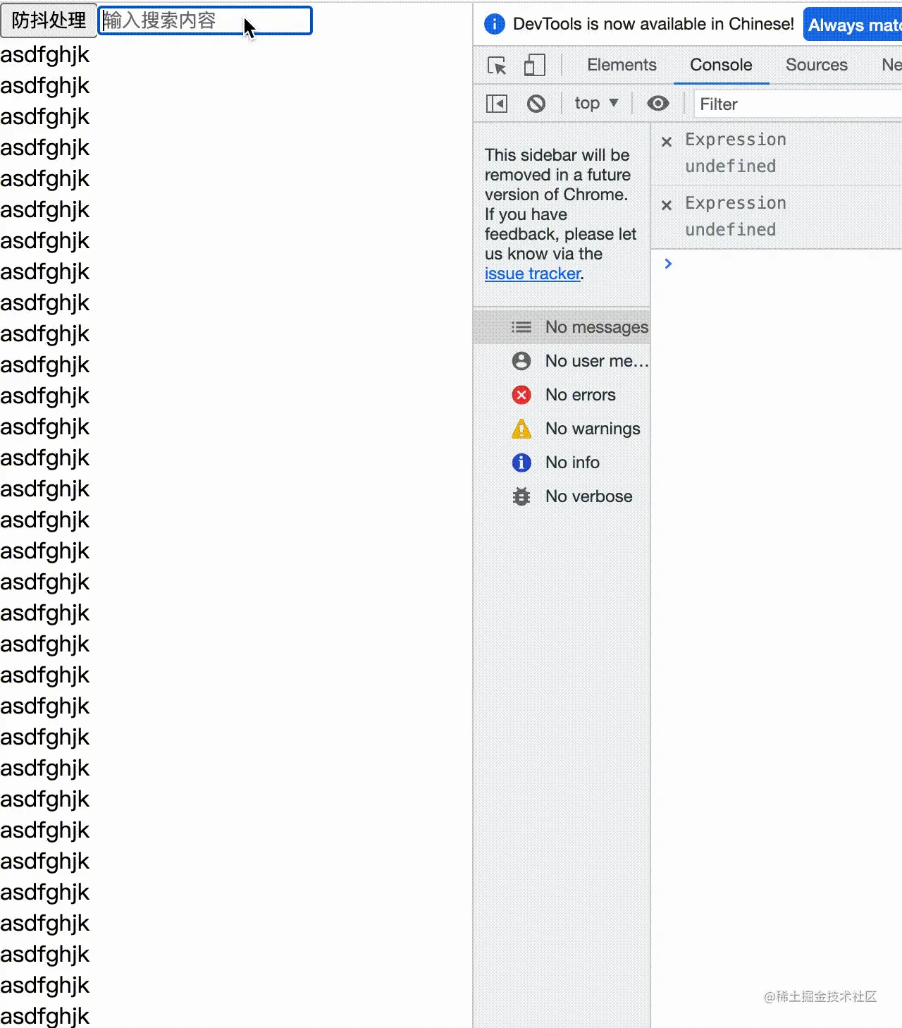Click the clear console icon

(536, 104)
